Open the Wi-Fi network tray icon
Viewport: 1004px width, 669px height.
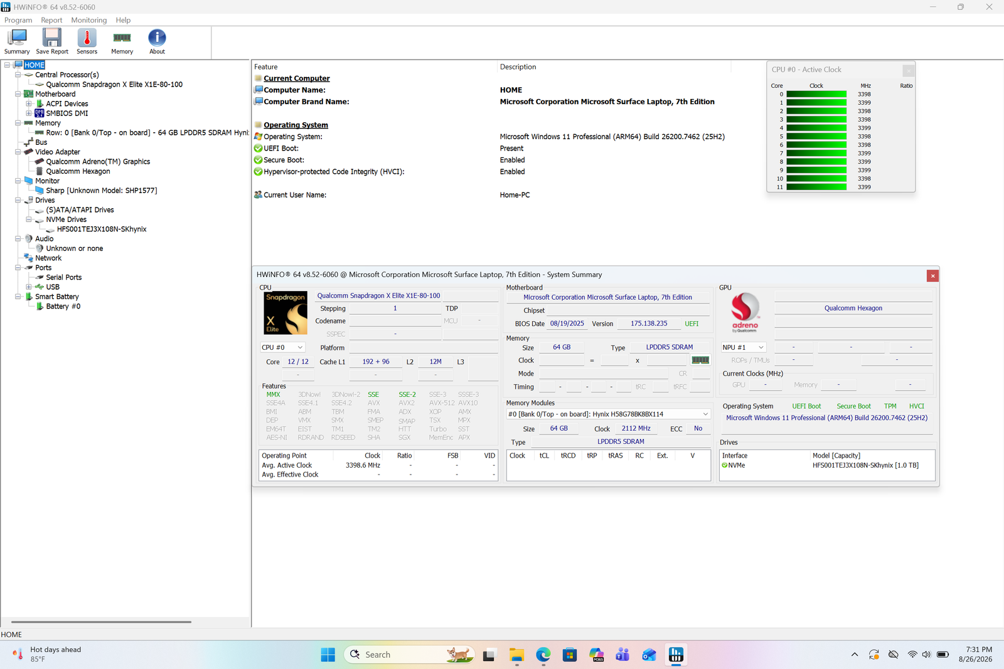912,655
